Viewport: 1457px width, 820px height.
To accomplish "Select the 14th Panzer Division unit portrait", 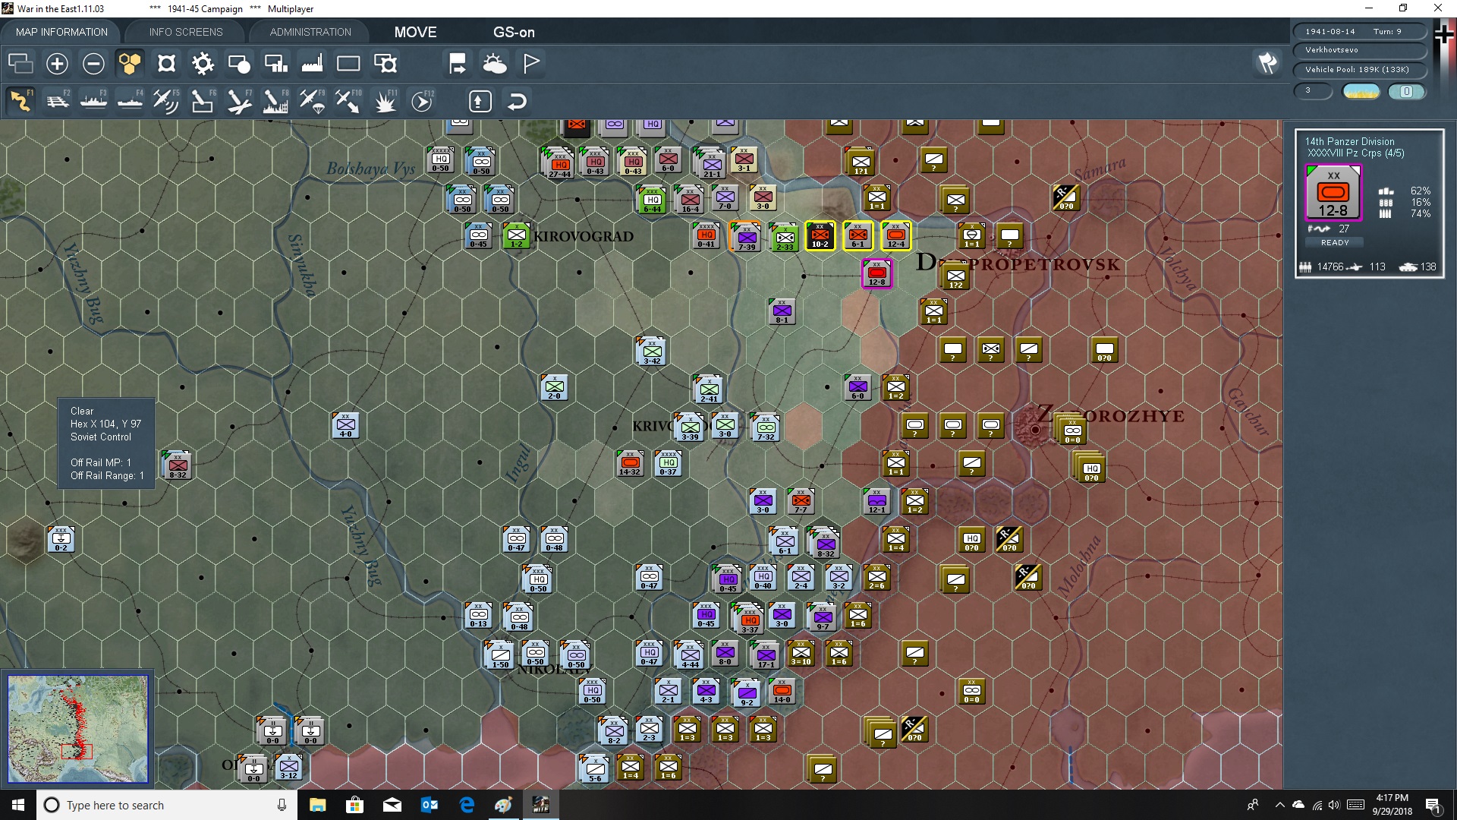I will 1333,192.
